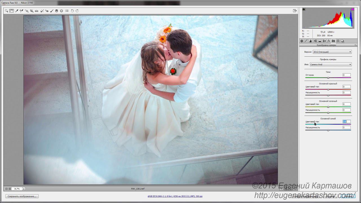The image size is (361, 203).
Task: Click the Тени Оттенок value field
Action: coord(347,75)
